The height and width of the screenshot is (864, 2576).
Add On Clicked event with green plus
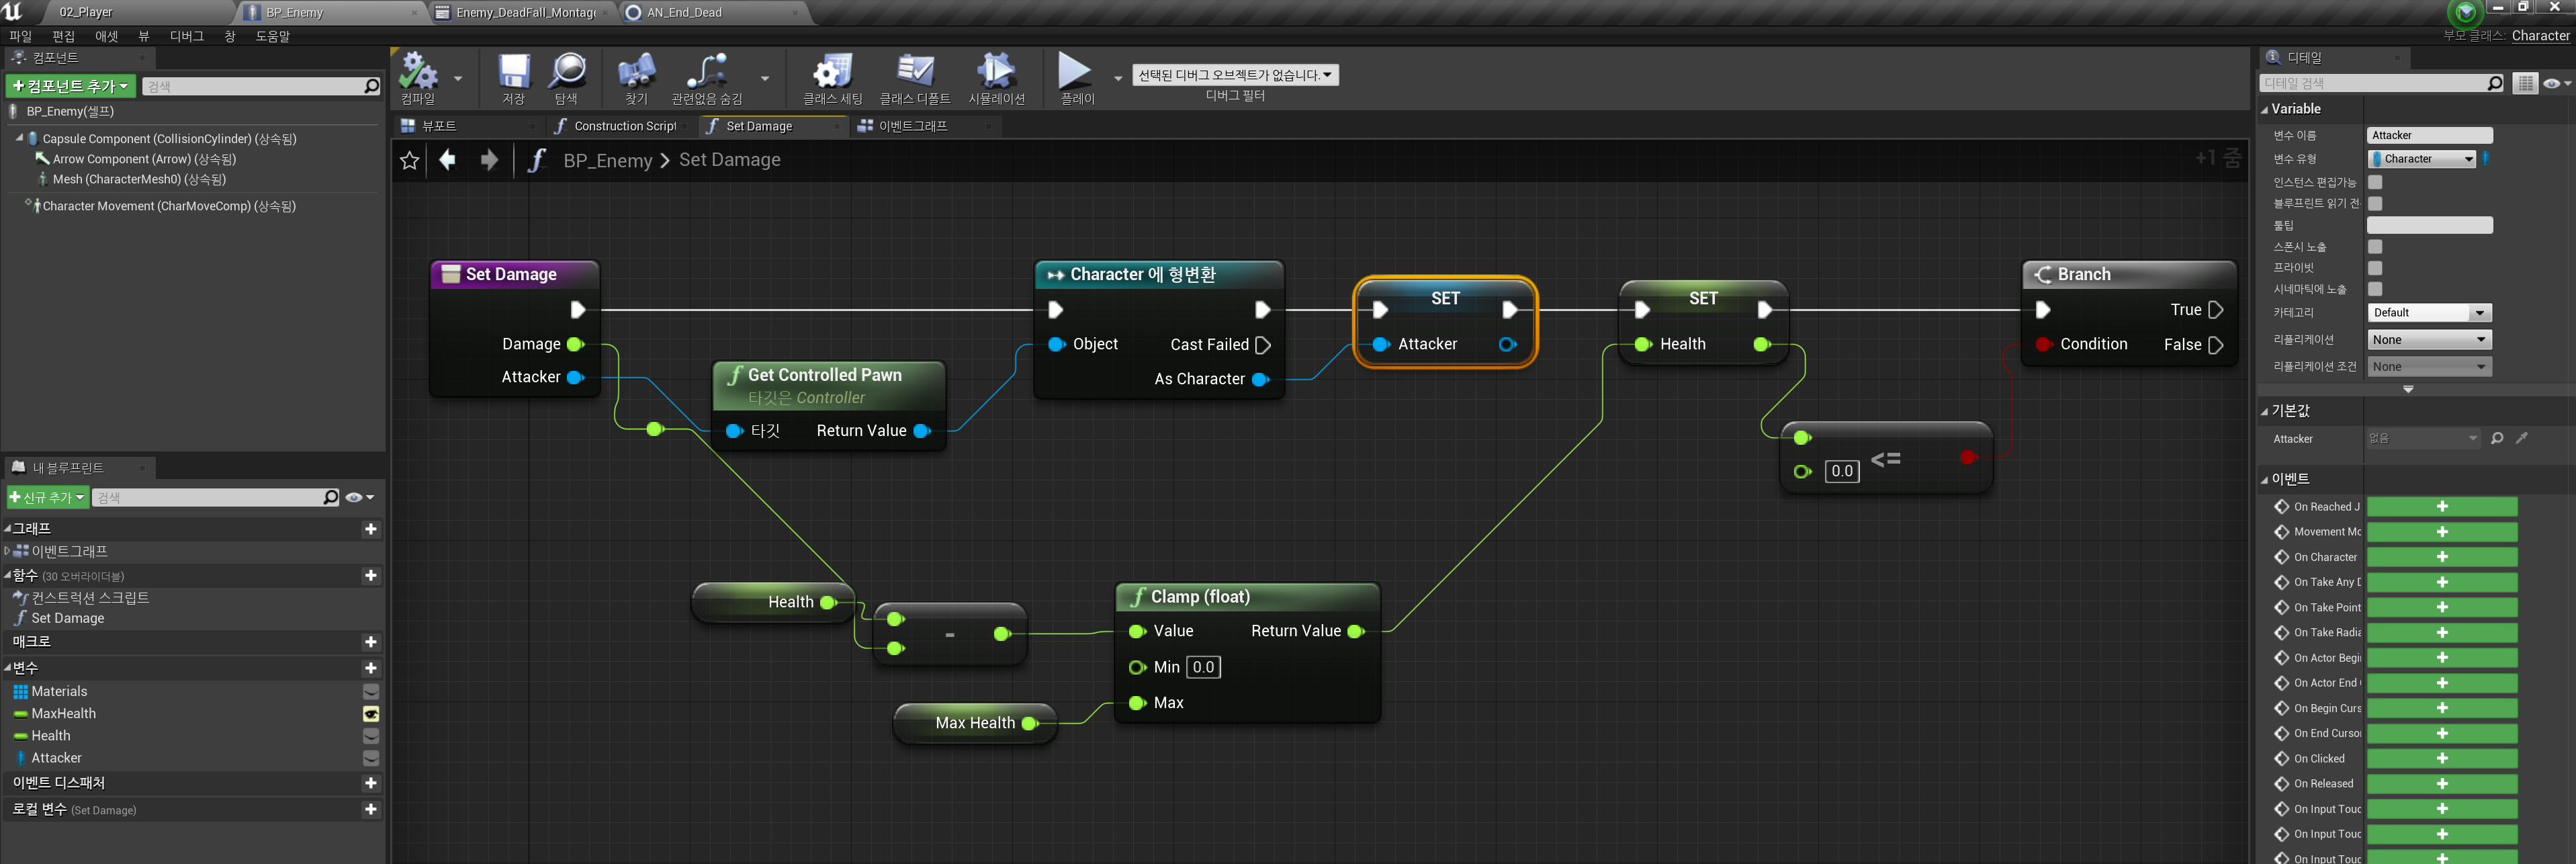tap(2441, 758)
